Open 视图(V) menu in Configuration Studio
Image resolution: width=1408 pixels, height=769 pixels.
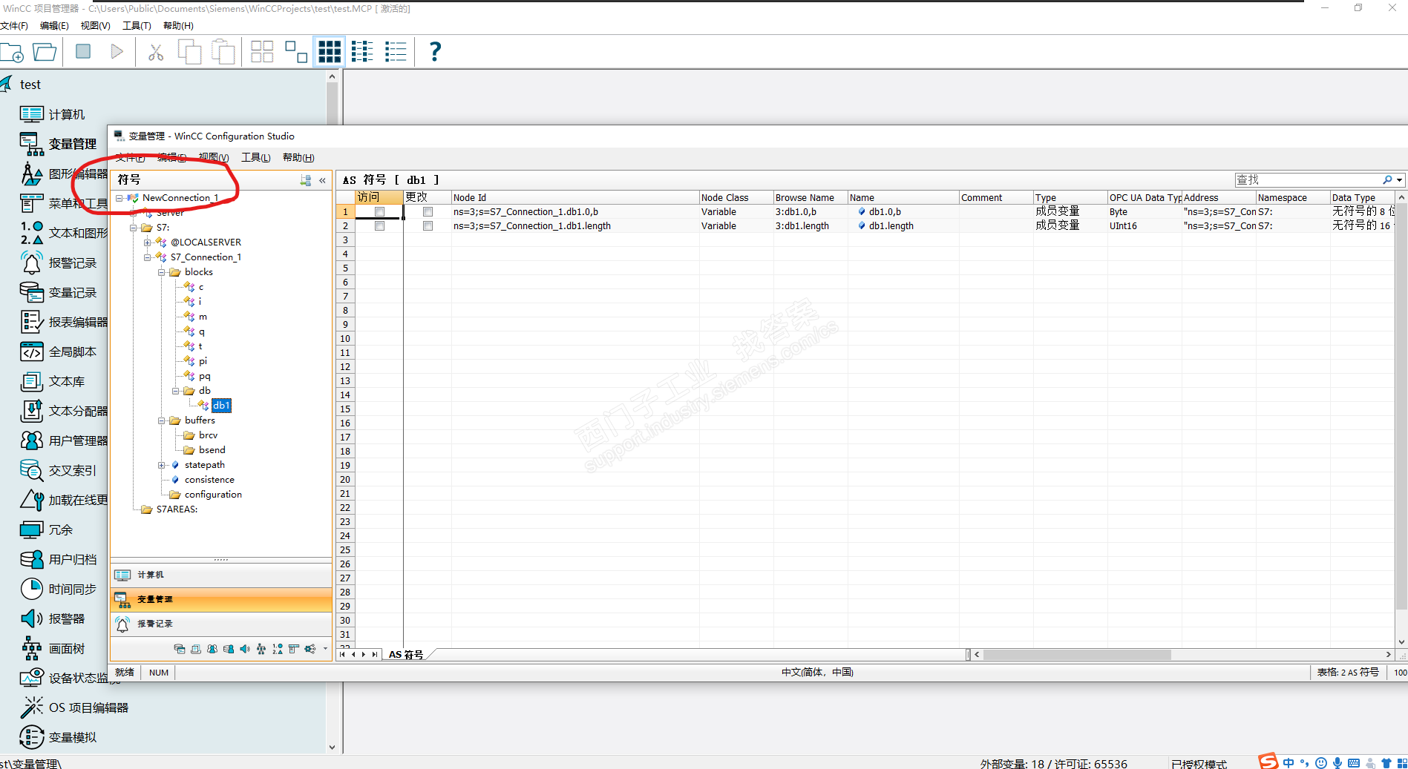(214, 157)
